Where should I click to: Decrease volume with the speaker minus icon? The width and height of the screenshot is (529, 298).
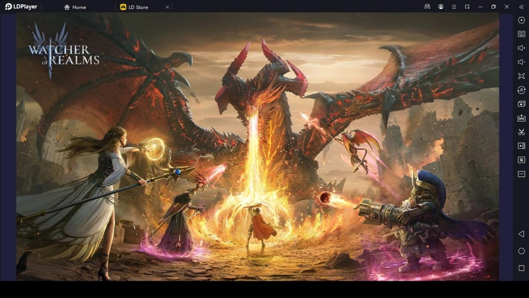point(521,62)
